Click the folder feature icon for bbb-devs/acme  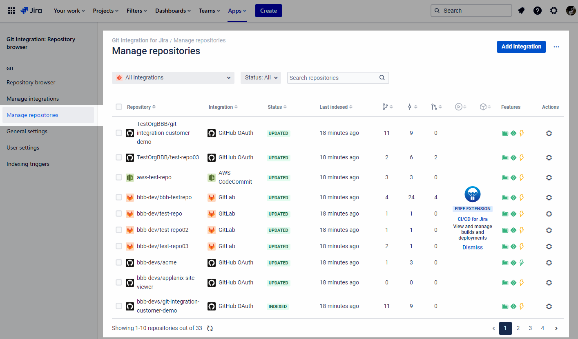click(x=505, y=263)
